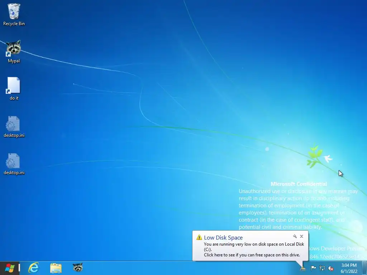The image size is (367, 275).
Task: Select the upper desktop.ini file icon
Action: click(x=13, y=123)
